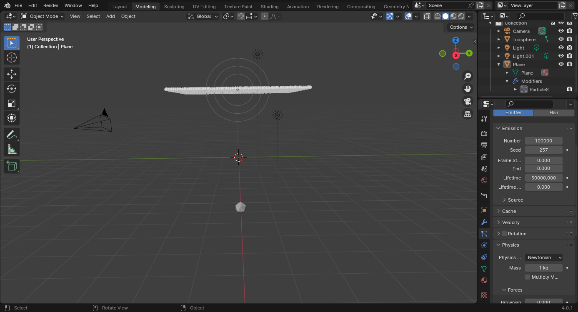Select the Hair particle type button
Screen dimensions: 578x312
click(554, 112)
